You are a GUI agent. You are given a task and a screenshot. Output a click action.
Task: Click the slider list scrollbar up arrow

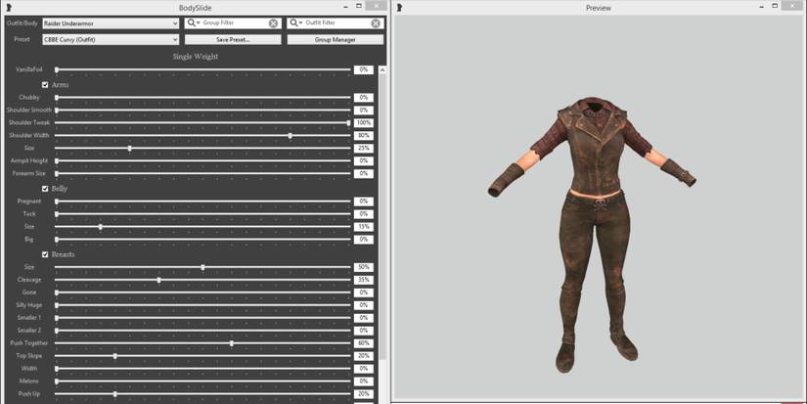point(381,70)
